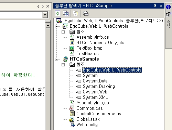Select the System reference
This screenshot has width=172, height=130.
[x=90, y=76]
